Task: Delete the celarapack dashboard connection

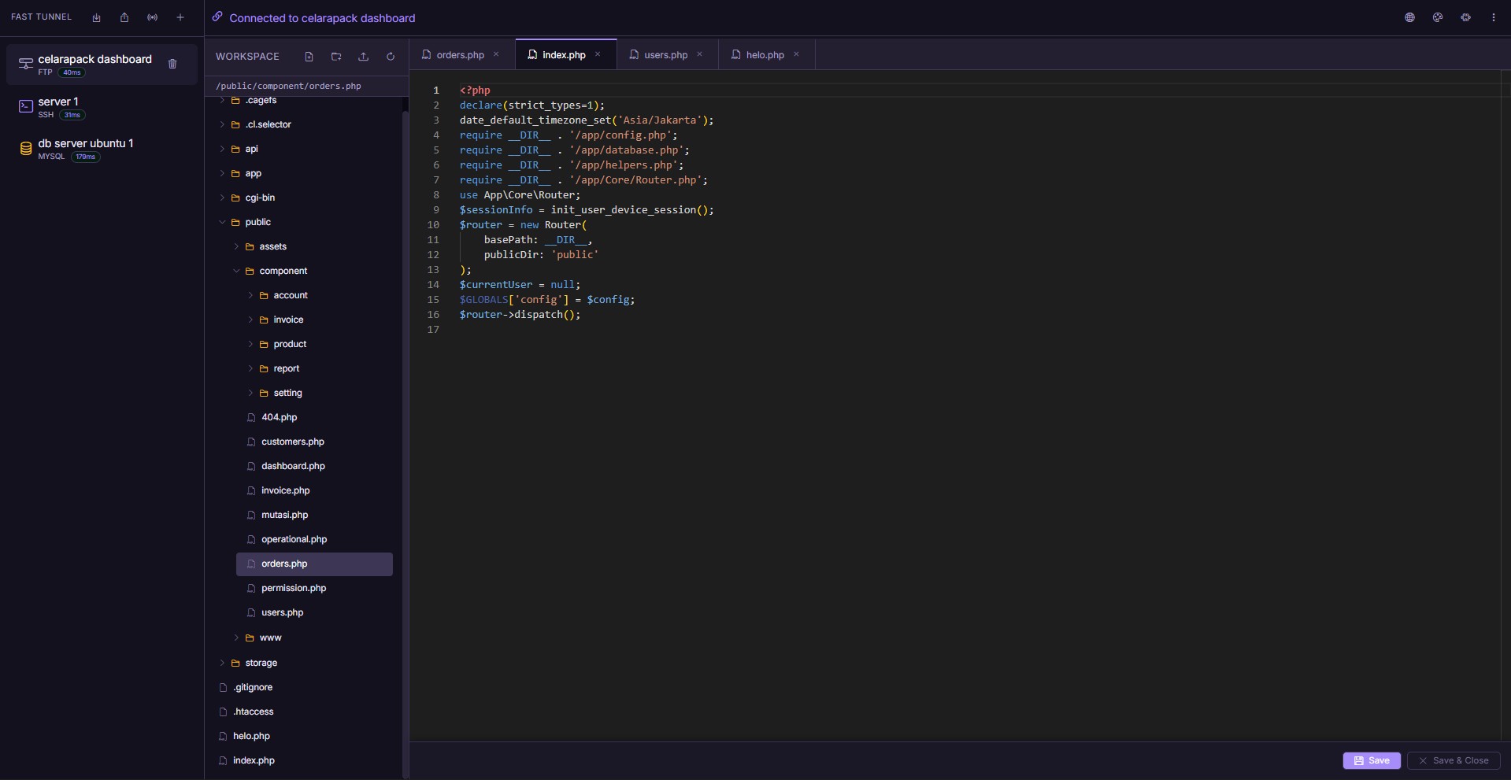Action: [172, 64]
